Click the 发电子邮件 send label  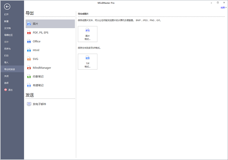(x=39, y=104)
